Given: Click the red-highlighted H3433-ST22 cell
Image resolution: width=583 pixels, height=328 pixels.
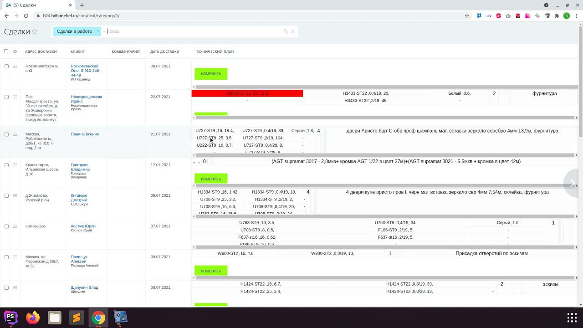Looking at the screenshot, I should click(x=247, y=93).
